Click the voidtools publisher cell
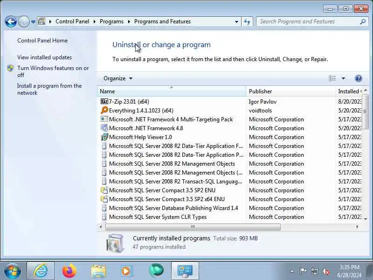Screen dimensions: 373x280 click(260, 111)
